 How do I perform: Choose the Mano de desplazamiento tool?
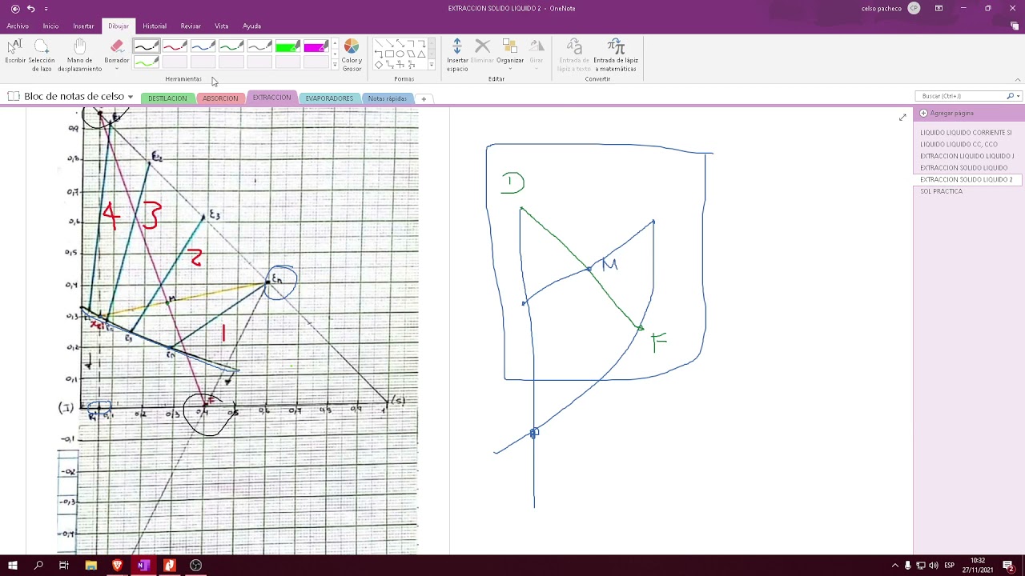79,54
